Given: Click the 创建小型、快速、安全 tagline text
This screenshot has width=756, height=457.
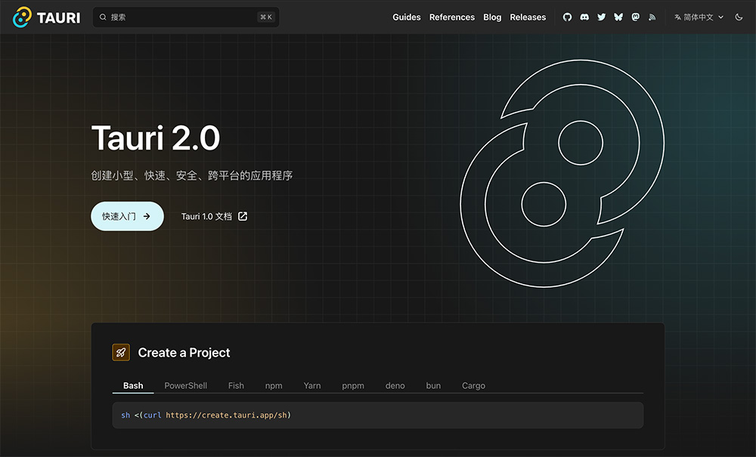Looking at the screenshot, I should pyautogui.click(x=192, y=175).
